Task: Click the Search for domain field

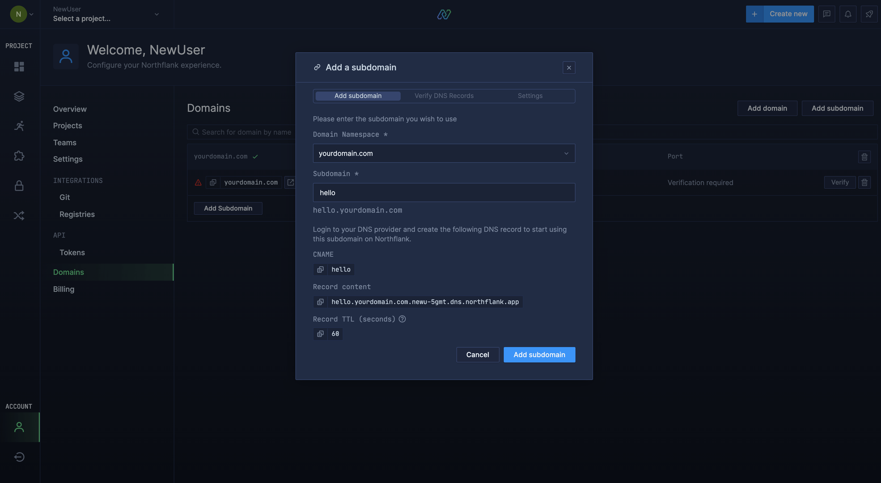Action: click(x=242, y=132)
